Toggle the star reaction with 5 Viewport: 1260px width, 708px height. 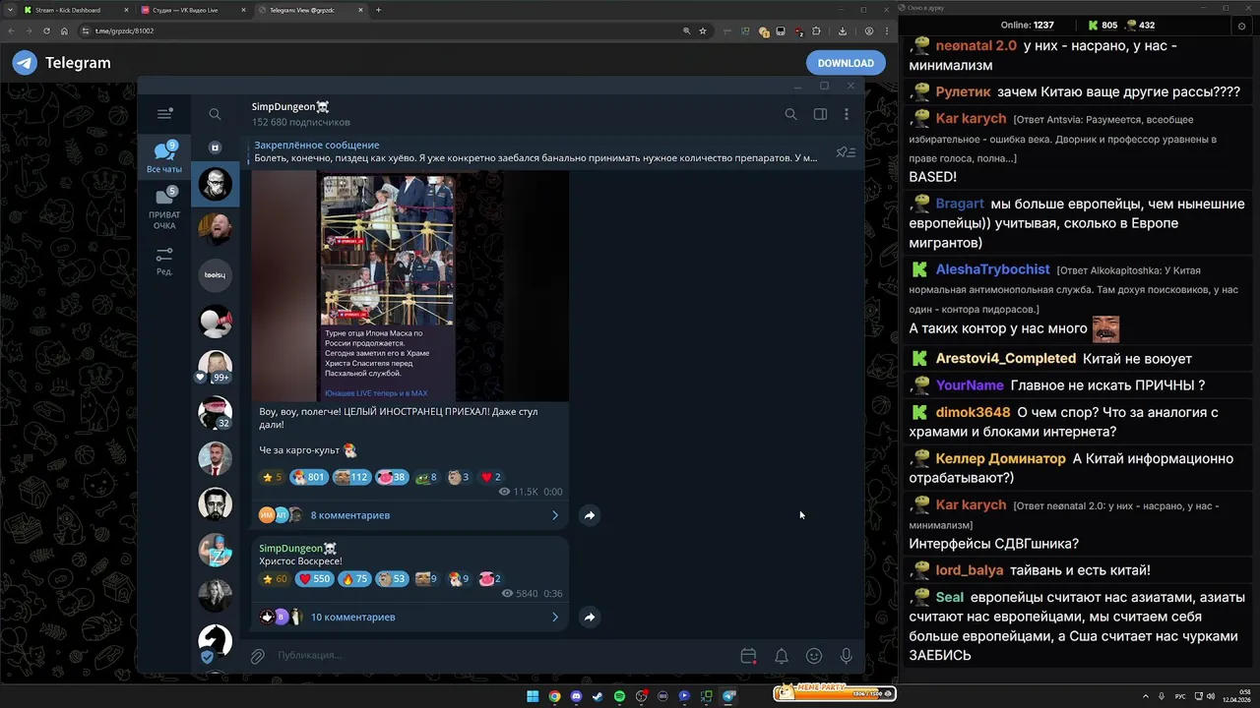point(272,477)
